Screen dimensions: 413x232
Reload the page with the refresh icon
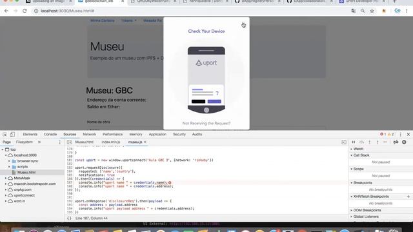[x=25, y=11]
